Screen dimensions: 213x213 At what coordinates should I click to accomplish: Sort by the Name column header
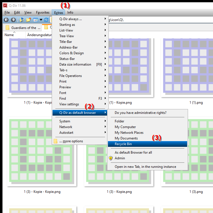(14, 35)
